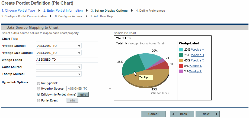Screen dimensions: 249x118
Task: Click the Next button
Action: 207,114
